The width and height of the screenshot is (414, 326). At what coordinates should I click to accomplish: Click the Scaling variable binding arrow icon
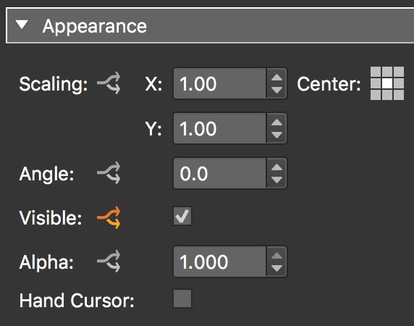point(109,83)
